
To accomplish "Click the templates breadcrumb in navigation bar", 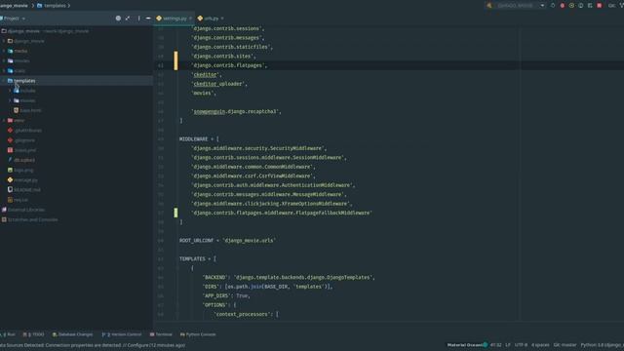I will (x=55, y=6).
